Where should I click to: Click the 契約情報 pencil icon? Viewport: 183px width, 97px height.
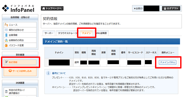(6, 62)
